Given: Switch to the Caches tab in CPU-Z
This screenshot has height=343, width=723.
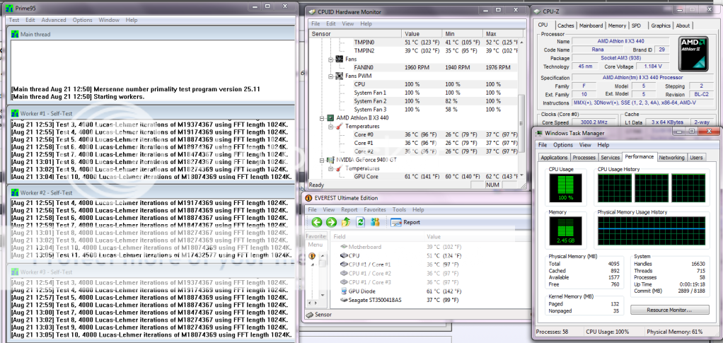Looking at the screenshot, I should pyautogui.click(x=565, y=26).
